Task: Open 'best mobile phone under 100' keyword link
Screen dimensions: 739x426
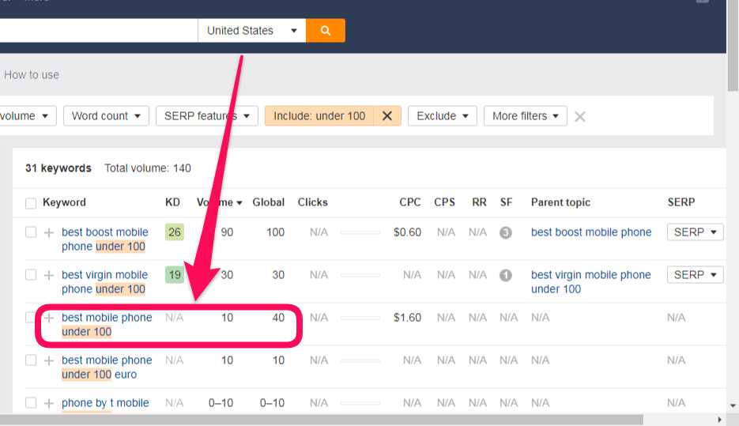Action: point(107,325)
